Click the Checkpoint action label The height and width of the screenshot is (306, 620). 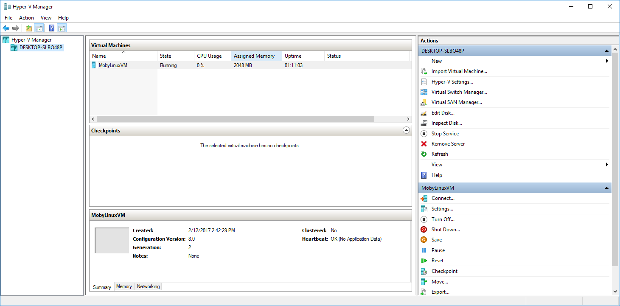[x=444, y=271]
